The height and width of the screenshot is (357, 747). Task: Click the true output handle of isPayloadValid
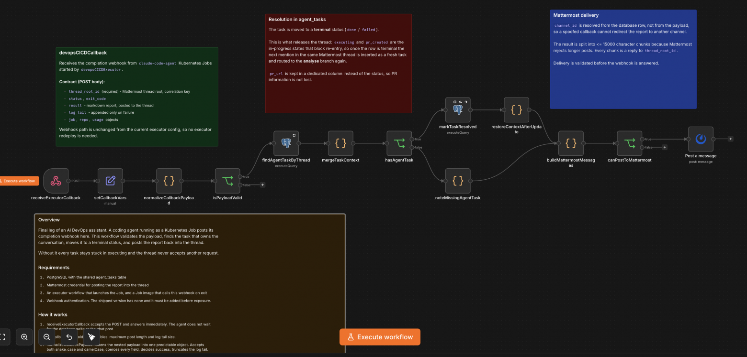click(x=240, y=177)
